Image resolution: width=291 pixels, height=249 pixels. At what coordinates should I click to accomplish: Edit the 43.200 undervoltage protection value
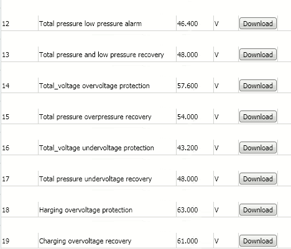coord(195,148)
